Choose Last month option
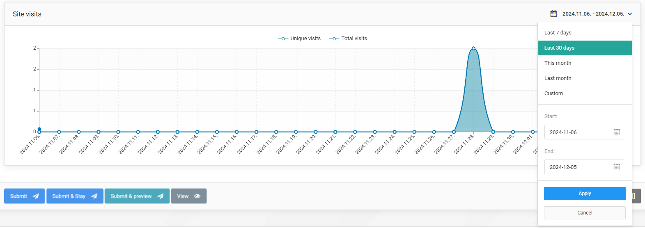The width and height of the screenshot is (645, 228). pyautogui.click(x=558, y=78)
